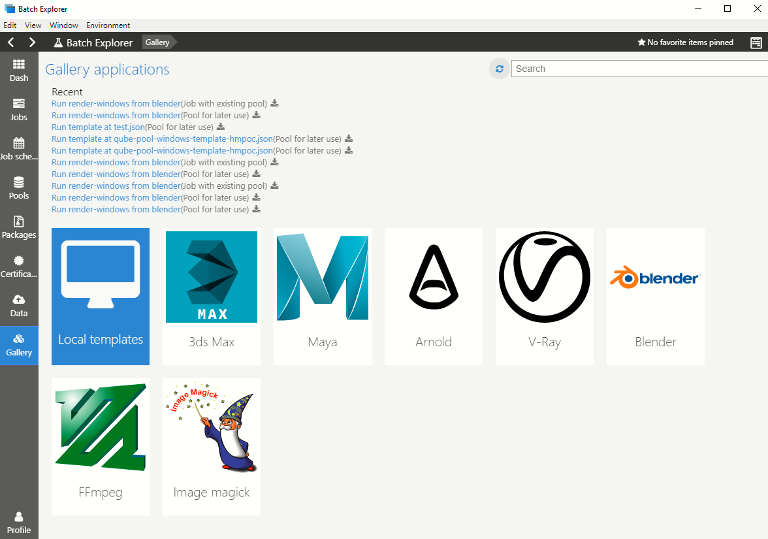Open the Job schedules sidebar section
Screen dimensions: 768x539
pos(18,150)
